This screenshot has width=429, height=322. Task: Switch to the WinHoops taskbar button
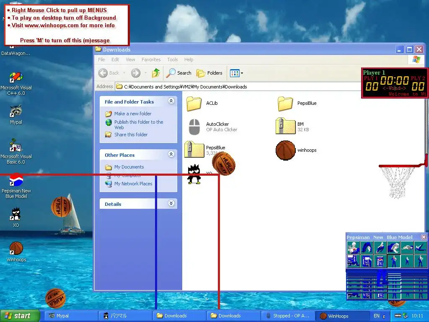click(x=341, y=316)
